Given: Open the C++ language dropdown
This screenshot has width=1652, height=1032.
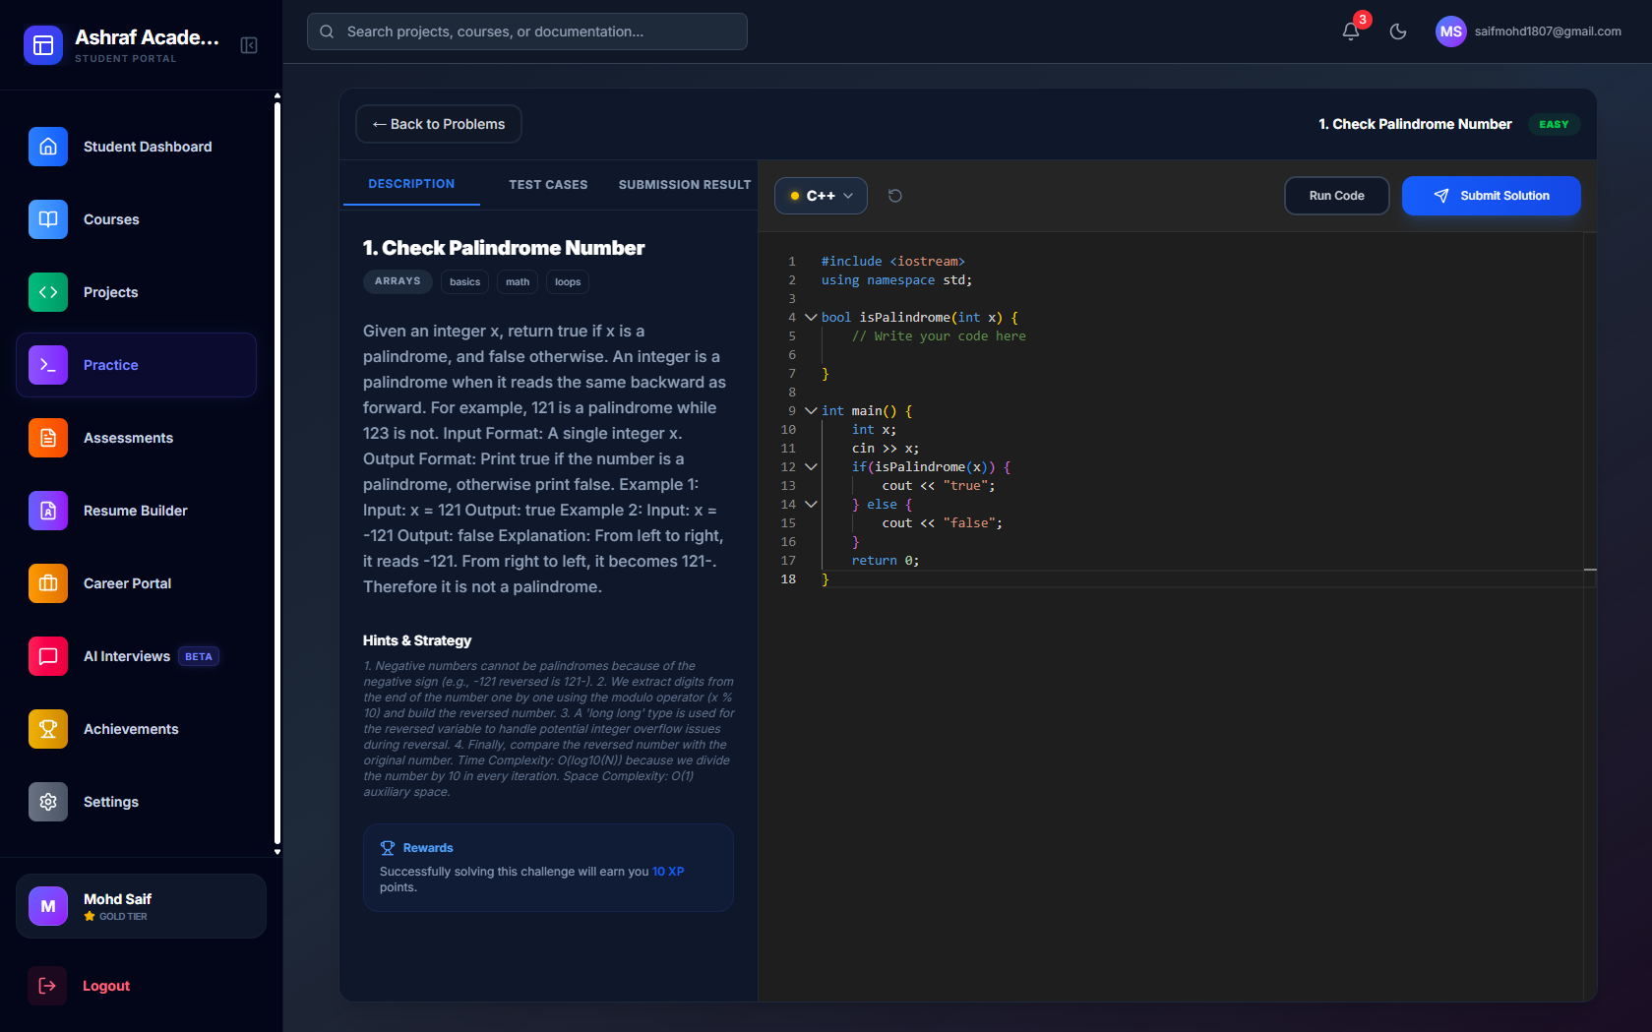Looking at the screenshot, I should [821, 196].
